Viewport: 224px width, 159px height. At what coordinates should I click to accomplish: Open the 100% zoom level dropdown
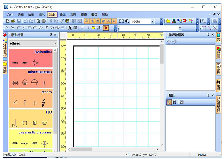153,21
